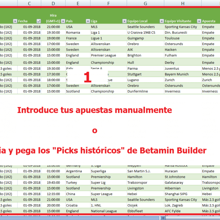Viewport: 220px width, 220px height.
Task: Select the Din. Bucuresti cell
Action: point(183,33)
